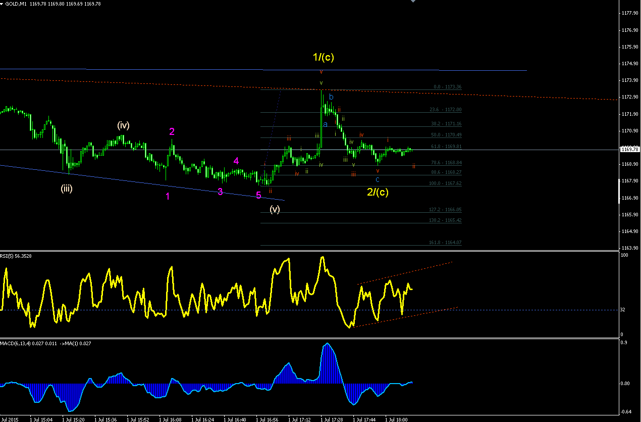Click Fibonacci level 23.6 - 1172.00
Viewport: 641px width, 422px height.
pos(445,110)
